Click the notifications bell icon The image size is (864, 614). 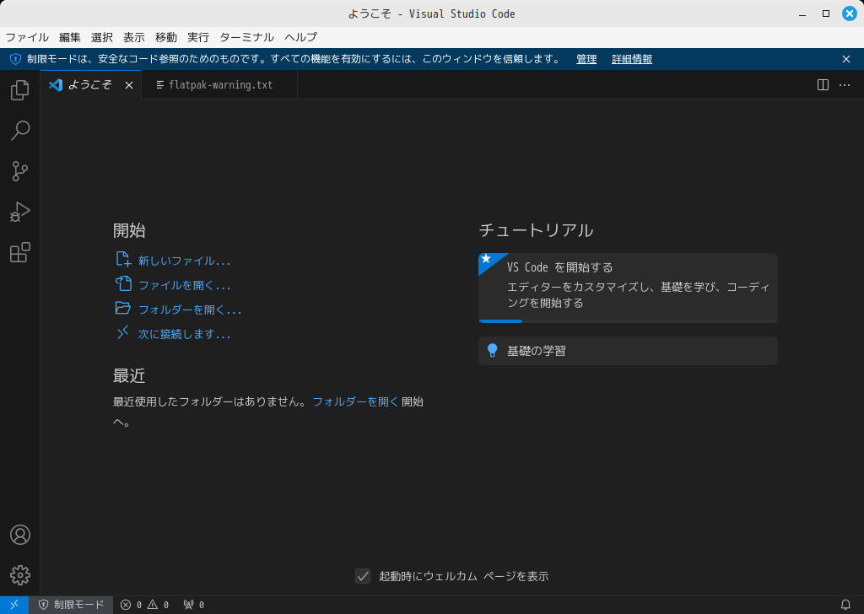click(x=845, y=605)
